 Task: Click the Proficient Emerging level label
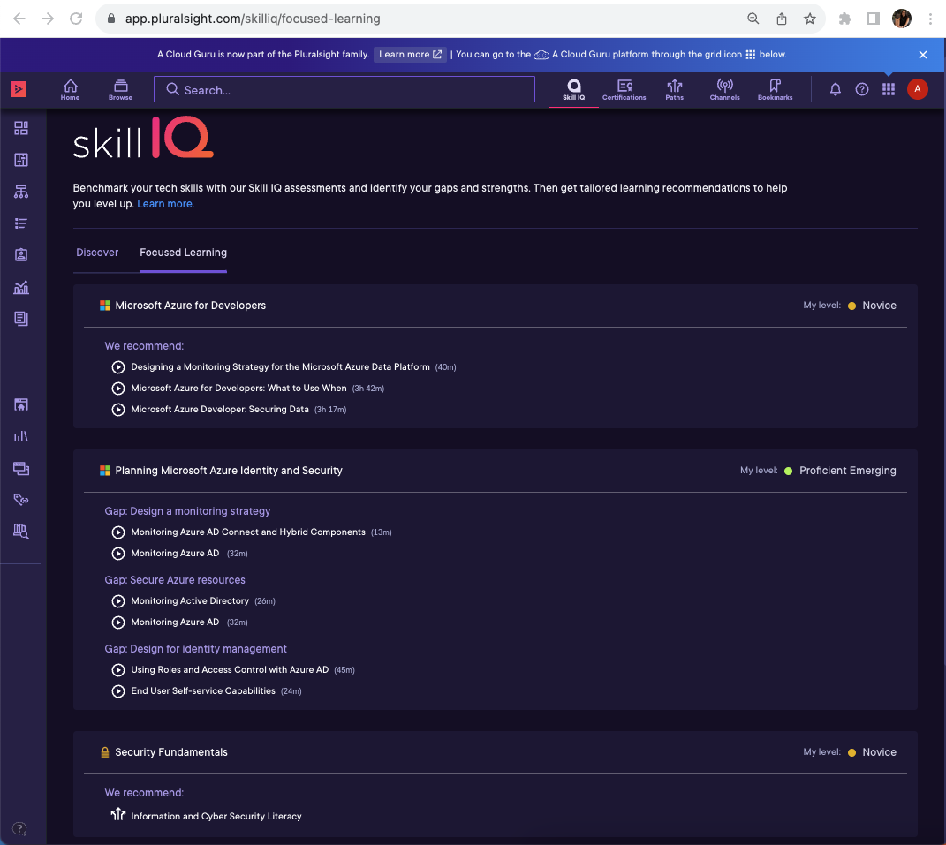tap(848, 471)
